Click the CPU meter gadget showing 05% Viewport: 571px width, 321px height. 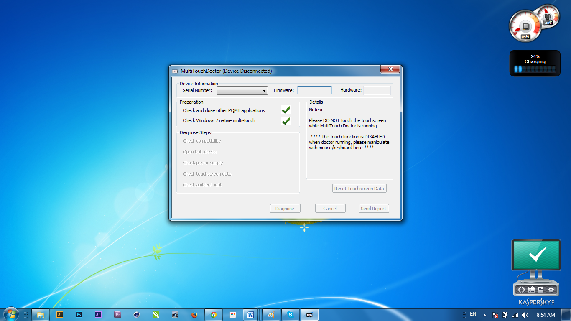525,26
